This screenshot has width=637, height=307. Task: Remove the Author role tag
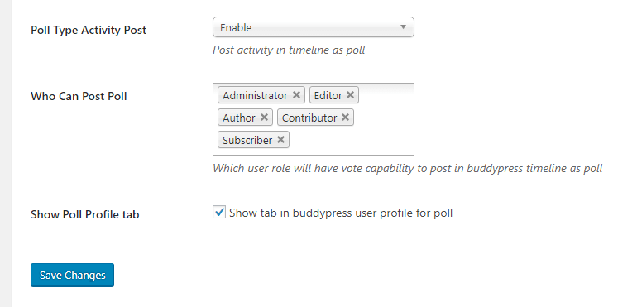264,118
